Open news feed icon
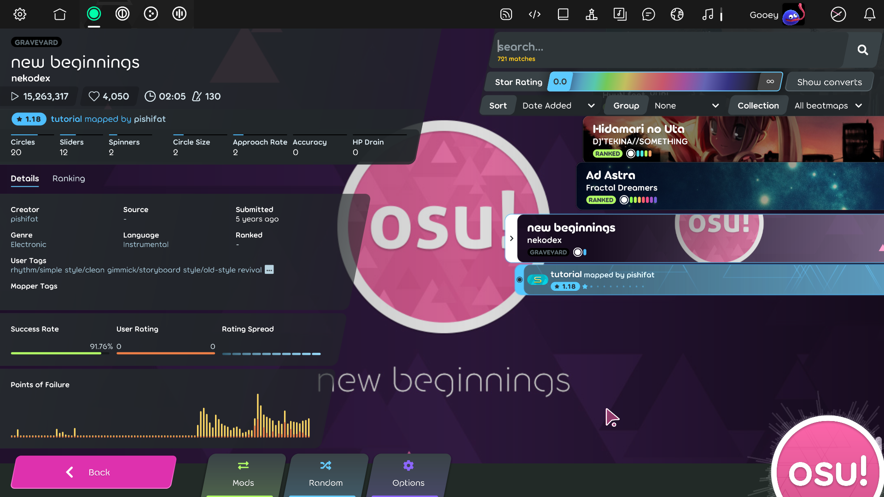Screen dimensions: 884x497 coord(506,14)
